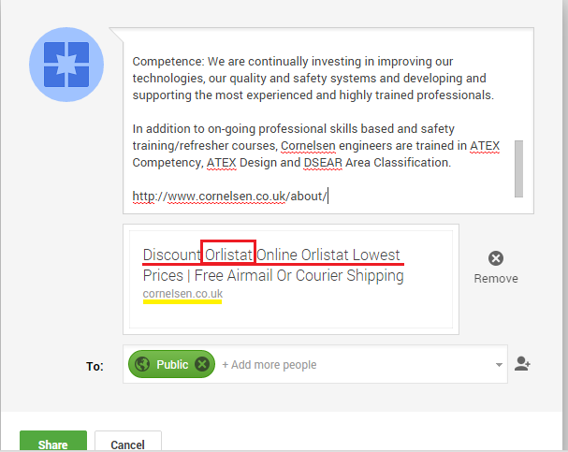Image resolution: width=568 pixels, height=452 pixels.
Task: Remove link preview with the X icon
Action: point(496,258)
